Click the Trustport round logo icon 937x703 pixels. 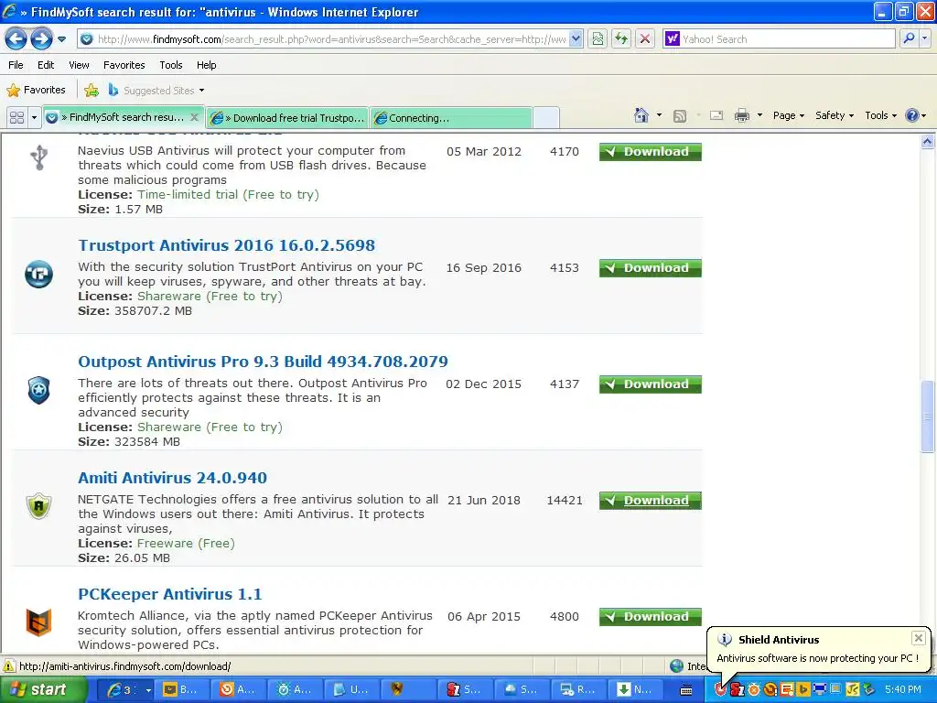coord(38,275)
